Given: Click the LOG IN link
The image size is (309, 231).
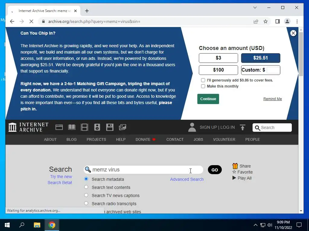Looking at the screenshot, I should (228, 127).
